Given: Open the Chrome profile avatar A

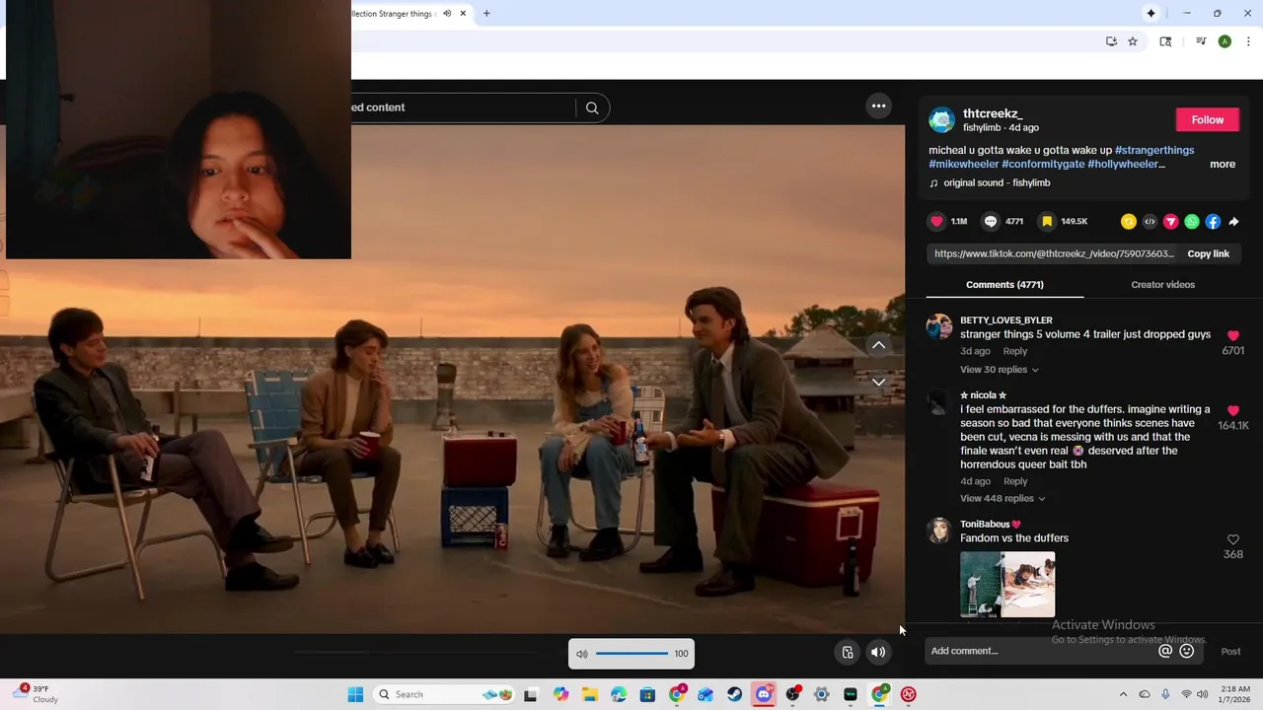Looking at the screenshot, I should pos(1225,41).
